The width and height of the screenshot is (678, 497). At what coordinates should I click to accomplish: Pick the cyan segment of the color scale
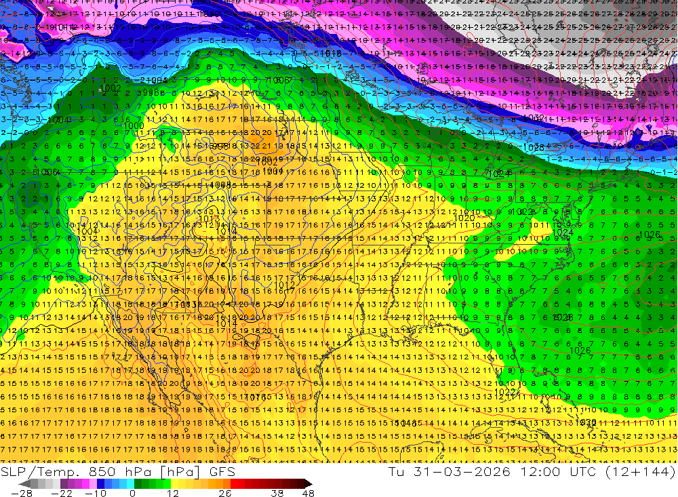pyautogui.click(x=131, y=483)
